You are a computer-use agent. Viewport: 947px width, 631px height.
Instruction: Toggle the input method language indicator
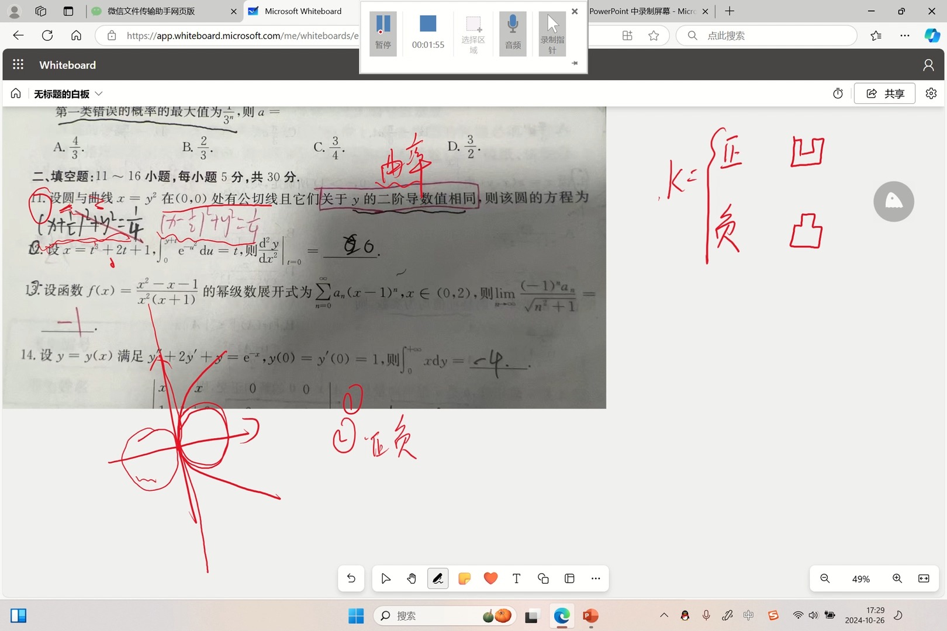tap(748, 615)
